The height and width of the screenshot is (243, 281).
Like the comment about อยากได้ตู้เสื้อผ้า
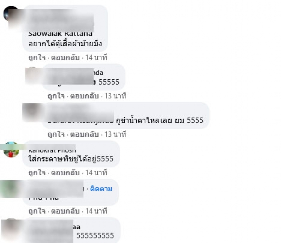37,58
